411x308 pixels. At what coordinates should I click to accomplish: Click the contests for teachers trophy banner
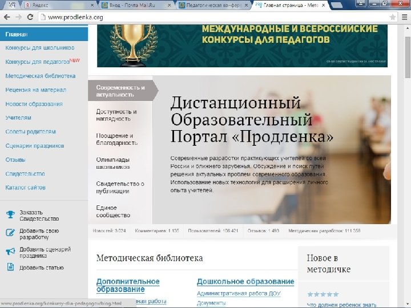(x=242, y=46)
